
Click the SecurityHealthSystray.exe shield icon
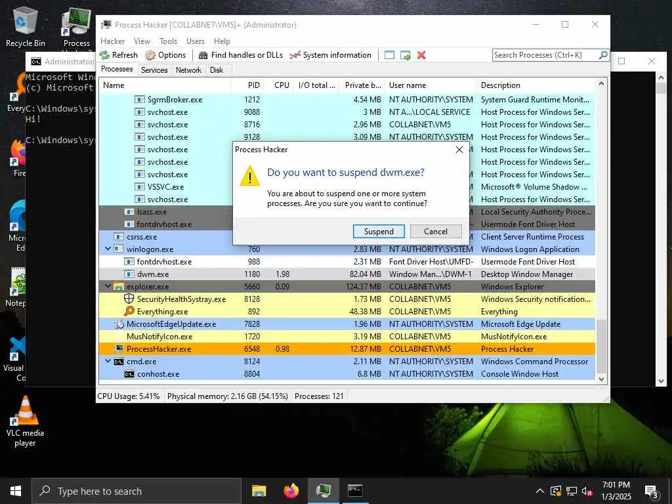click(129, 299)
